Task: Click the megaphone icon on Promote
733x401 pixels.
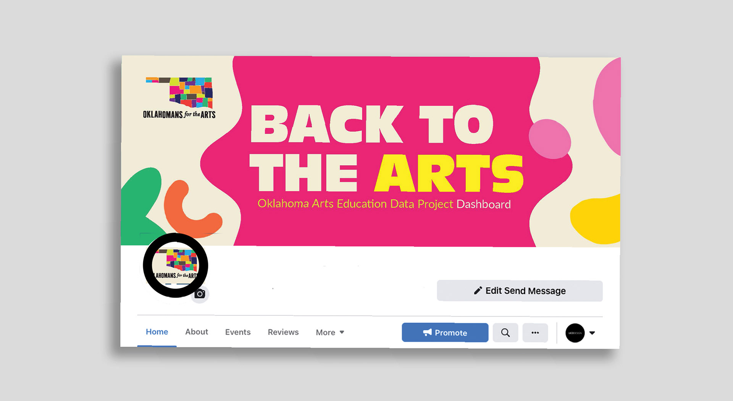Action: pyautogui.click(x=428, y=333)
